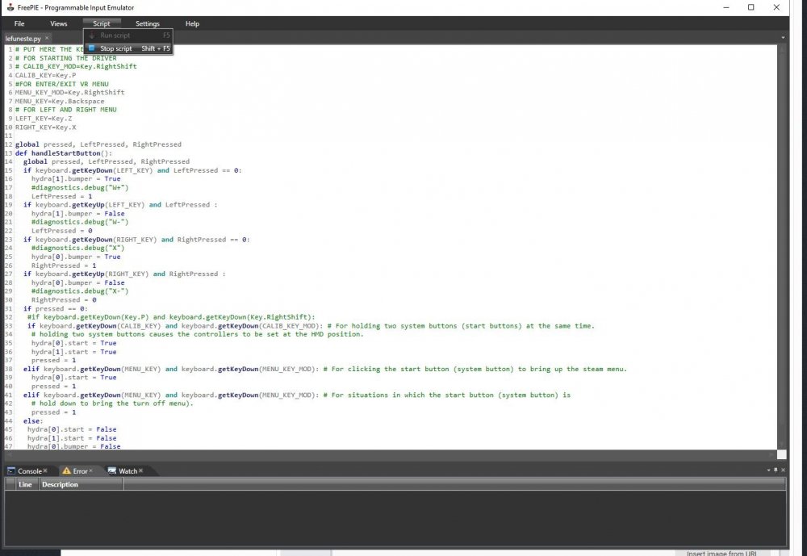Screen dimensions: 807x556
Task: Select the Error tab
Action: coord(80,471)
